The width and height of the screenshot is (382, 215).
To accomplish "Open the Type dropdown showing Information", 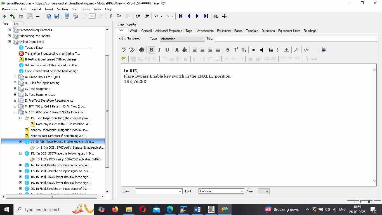I will [x=182, y=39].
